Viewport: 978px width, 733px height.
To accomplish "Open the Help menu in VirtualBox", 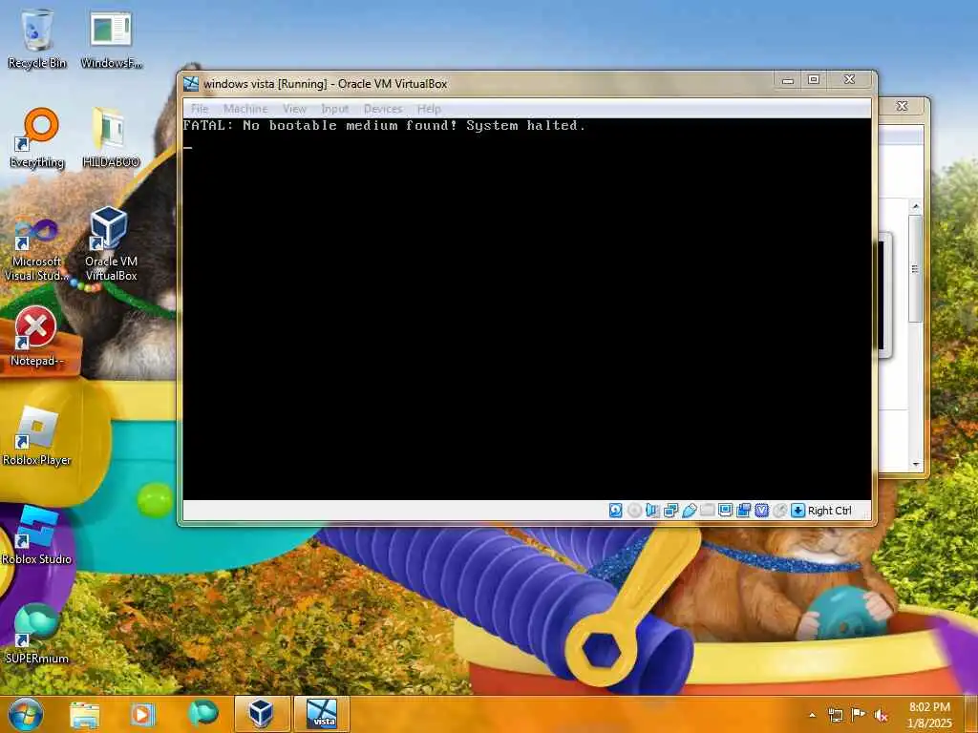I will [x=429, y=109].
